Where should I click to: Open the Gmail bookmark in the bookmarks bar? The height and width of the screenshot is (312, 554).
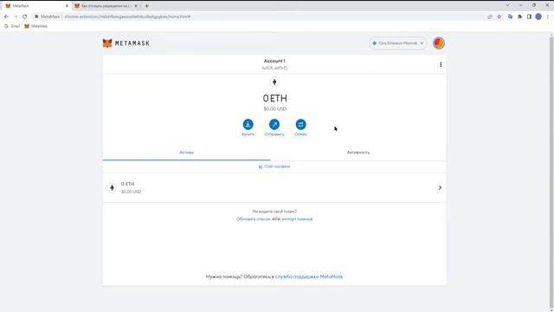(x=12, y=26)
